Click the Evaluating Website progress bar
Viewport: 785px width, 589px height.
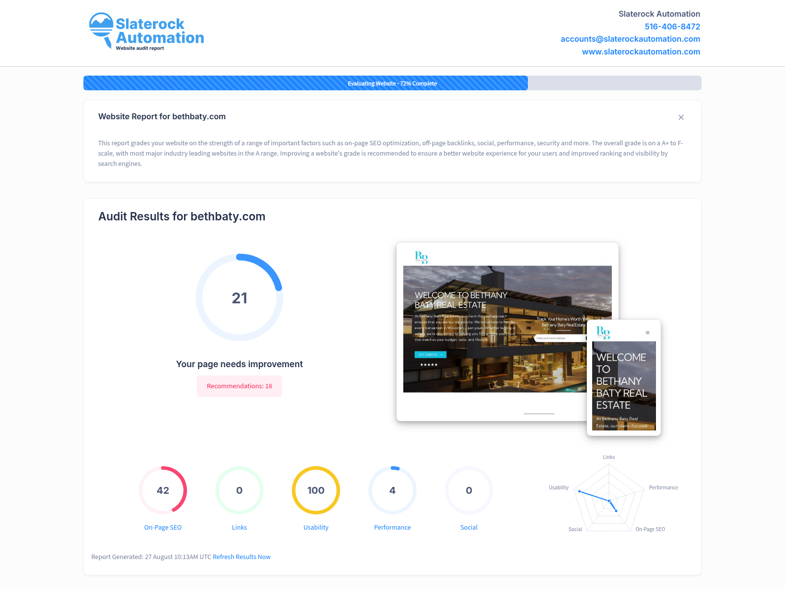coord(392,83)
